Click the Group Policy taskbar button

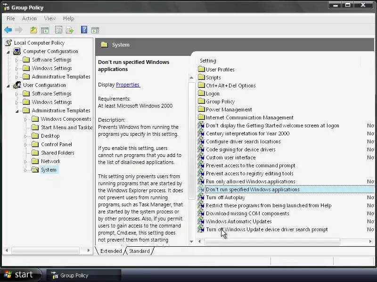(x=84, y=275)
